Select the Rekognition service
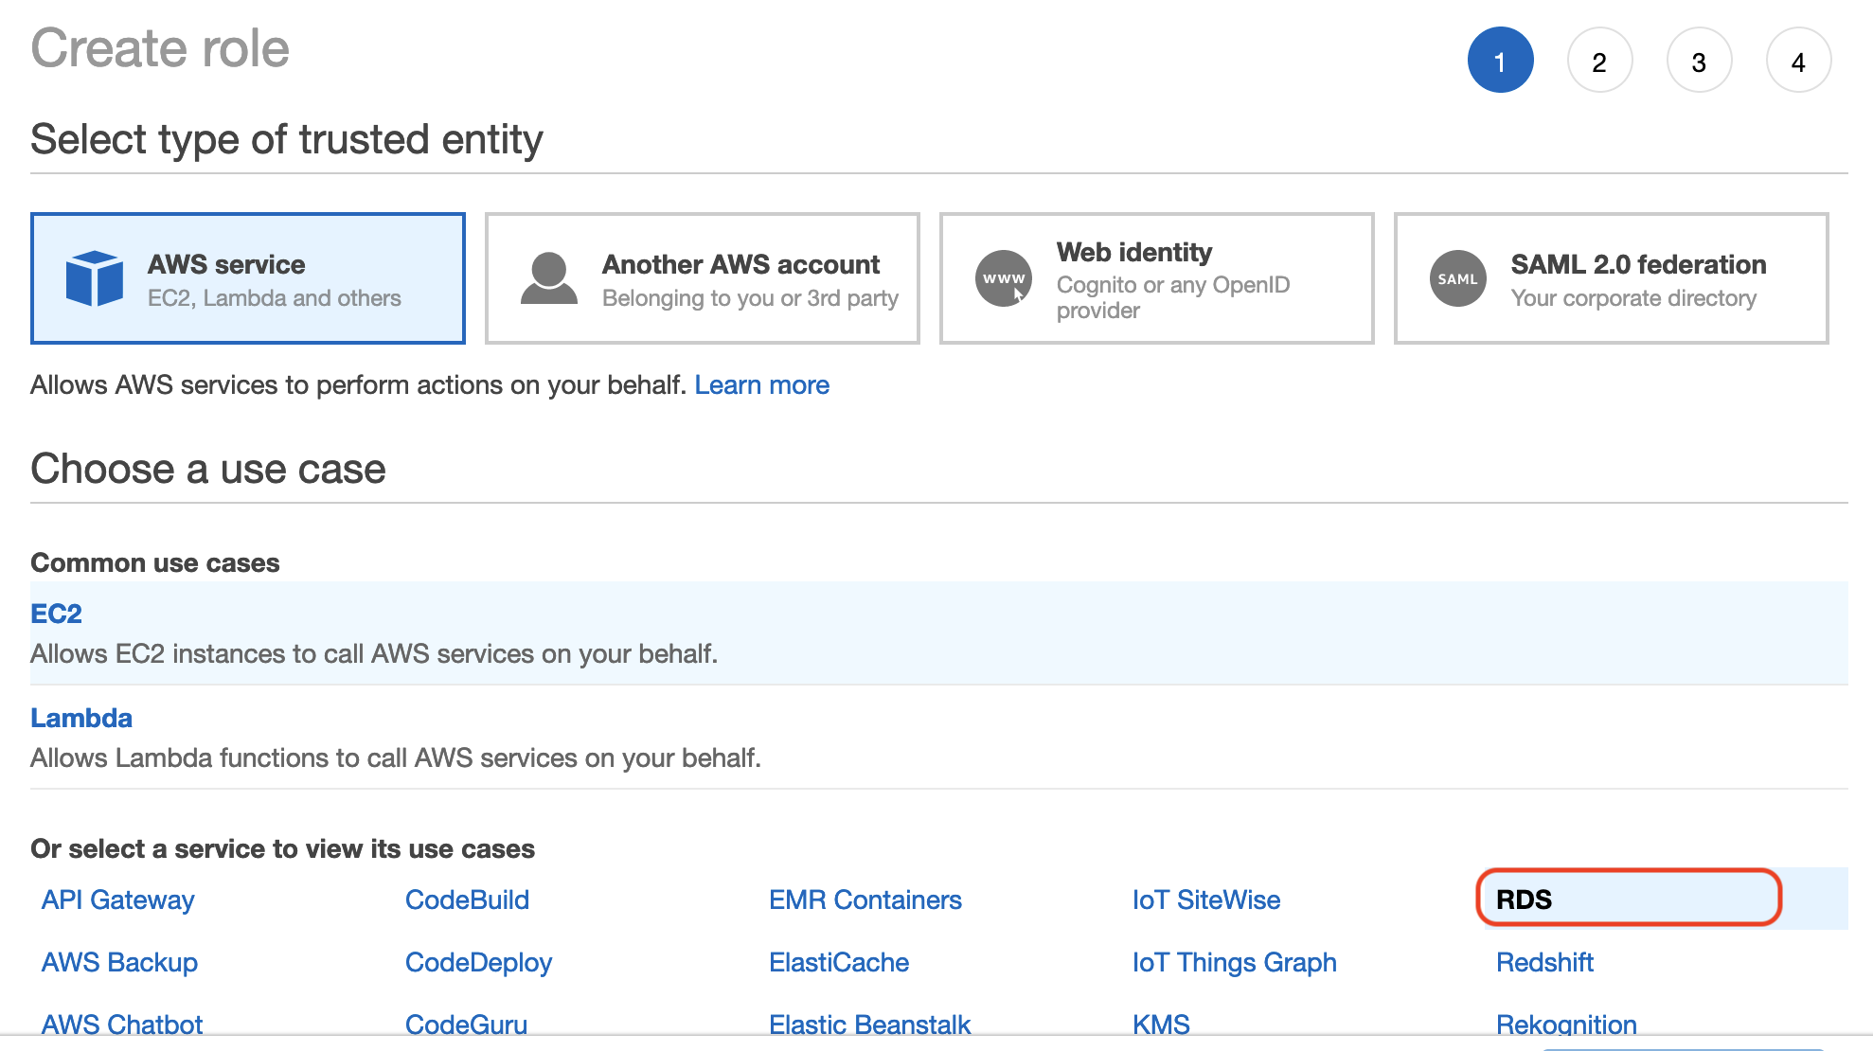The width and height of the screenshot is (1873, 1051). click(1567, 1024)
